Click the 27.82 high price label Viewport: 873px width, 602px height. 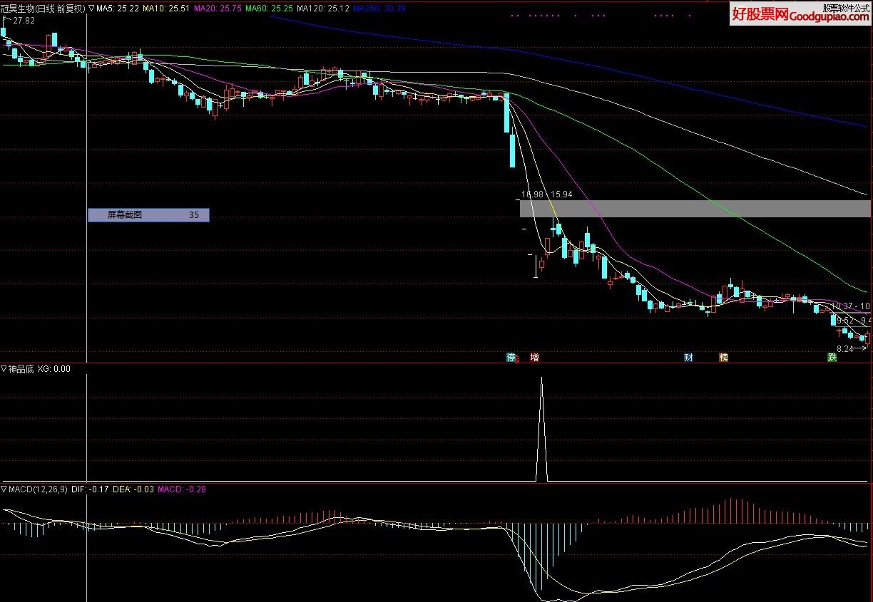(24, 21)
